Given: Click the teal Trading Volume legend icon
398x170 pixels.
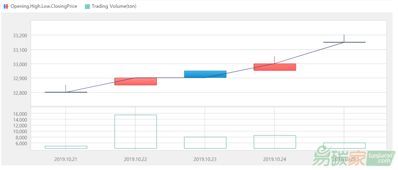Looking at the screenshot, I should coord(87,6).
